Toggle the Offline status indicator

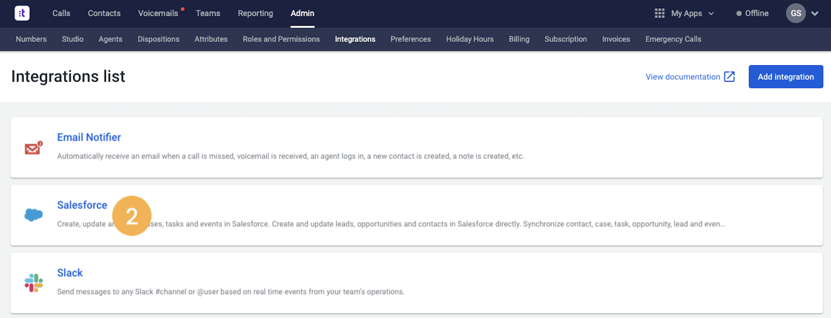pos(752,13)
